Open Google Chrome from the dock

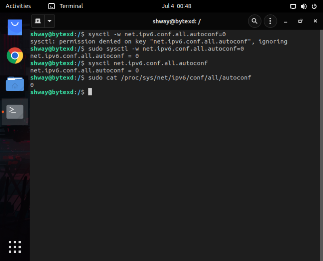pos(15,56)
